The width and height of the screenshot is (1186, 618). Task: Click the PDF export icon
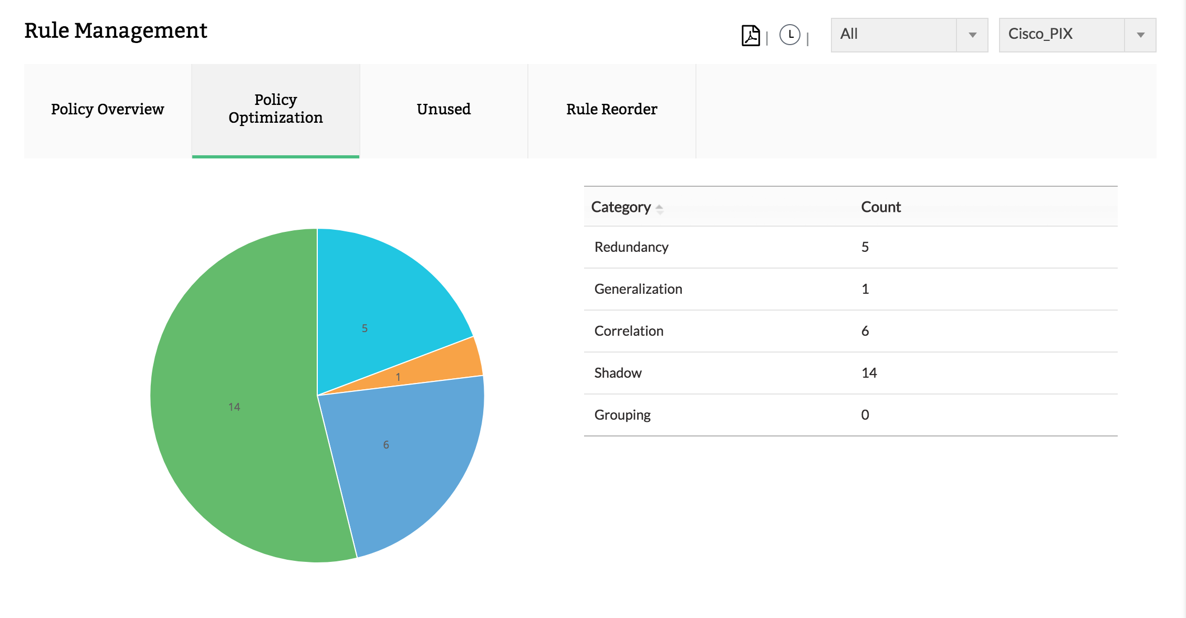click(x=751, y=36)
